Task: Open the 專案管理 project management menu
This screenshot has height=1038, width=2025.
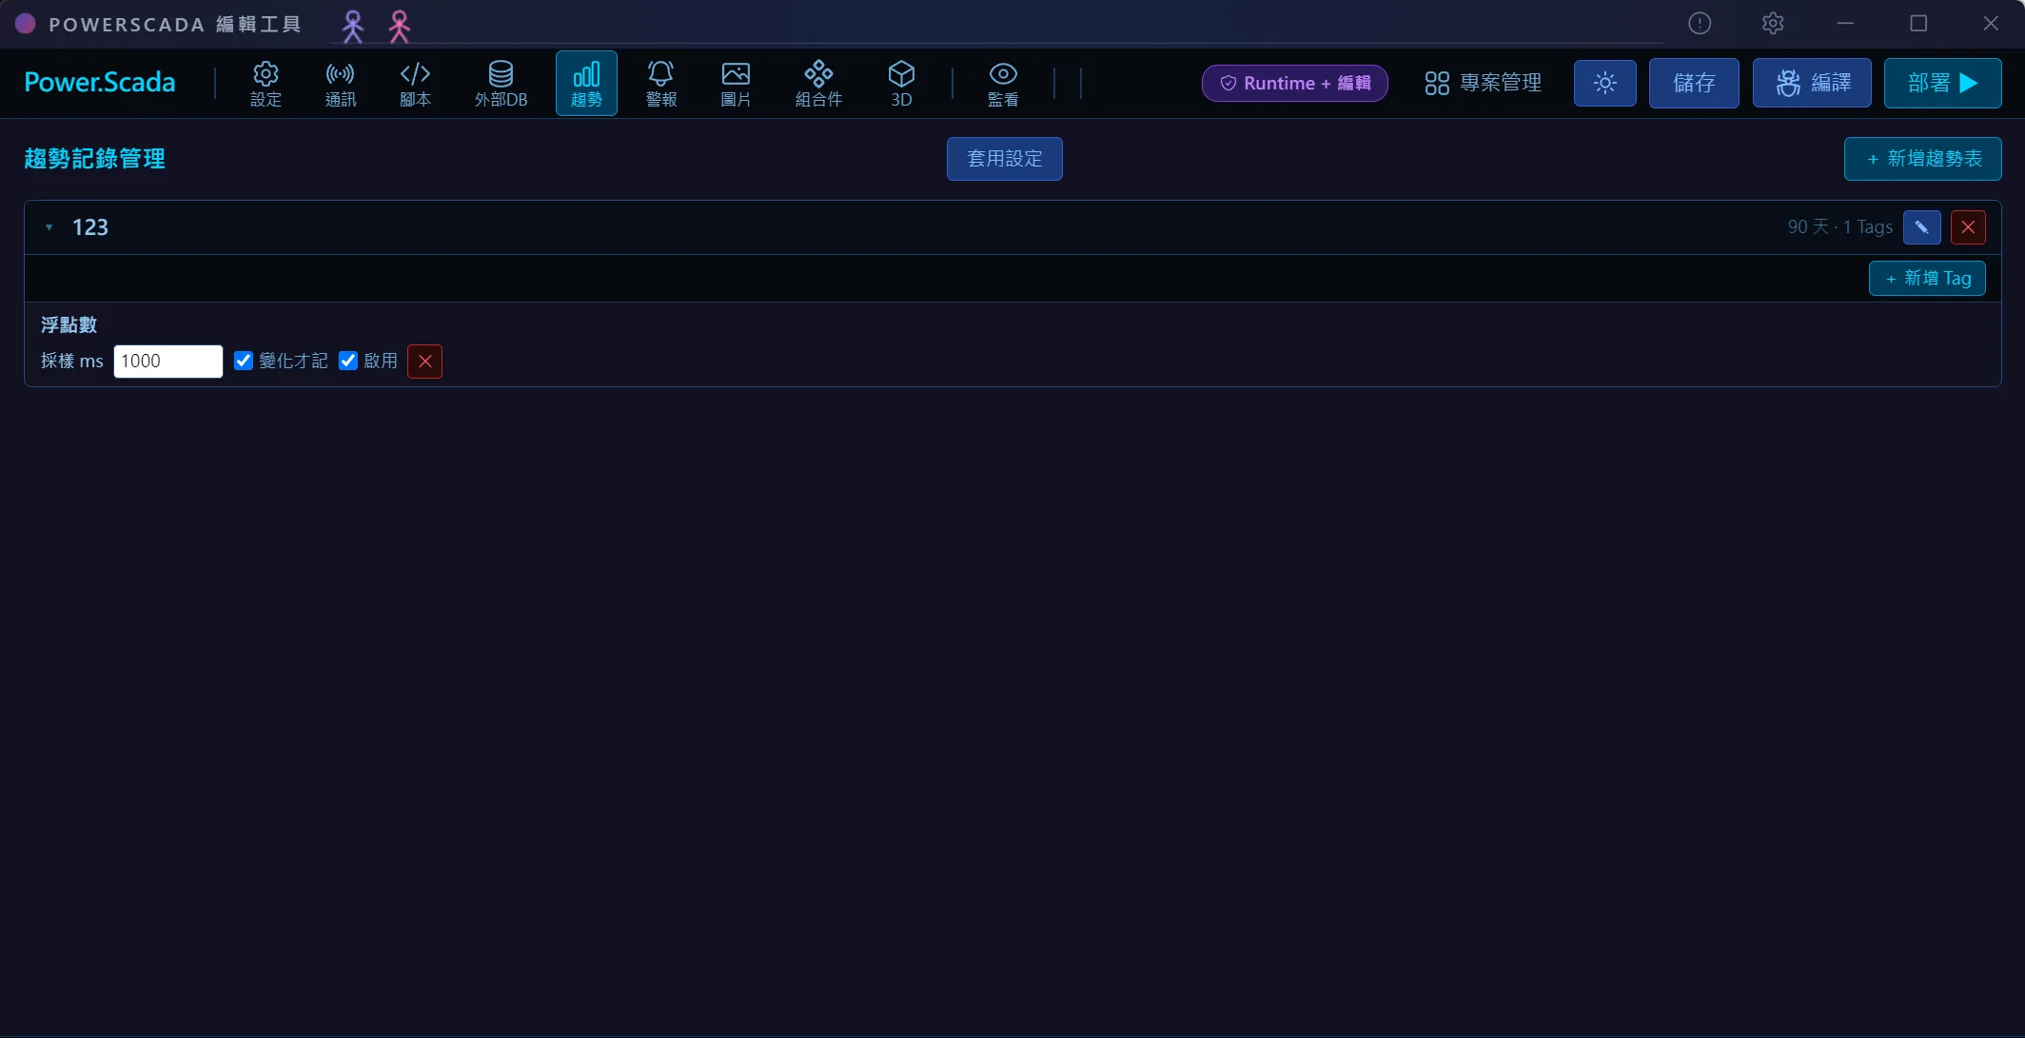Action: click(x=1483, y=83)
